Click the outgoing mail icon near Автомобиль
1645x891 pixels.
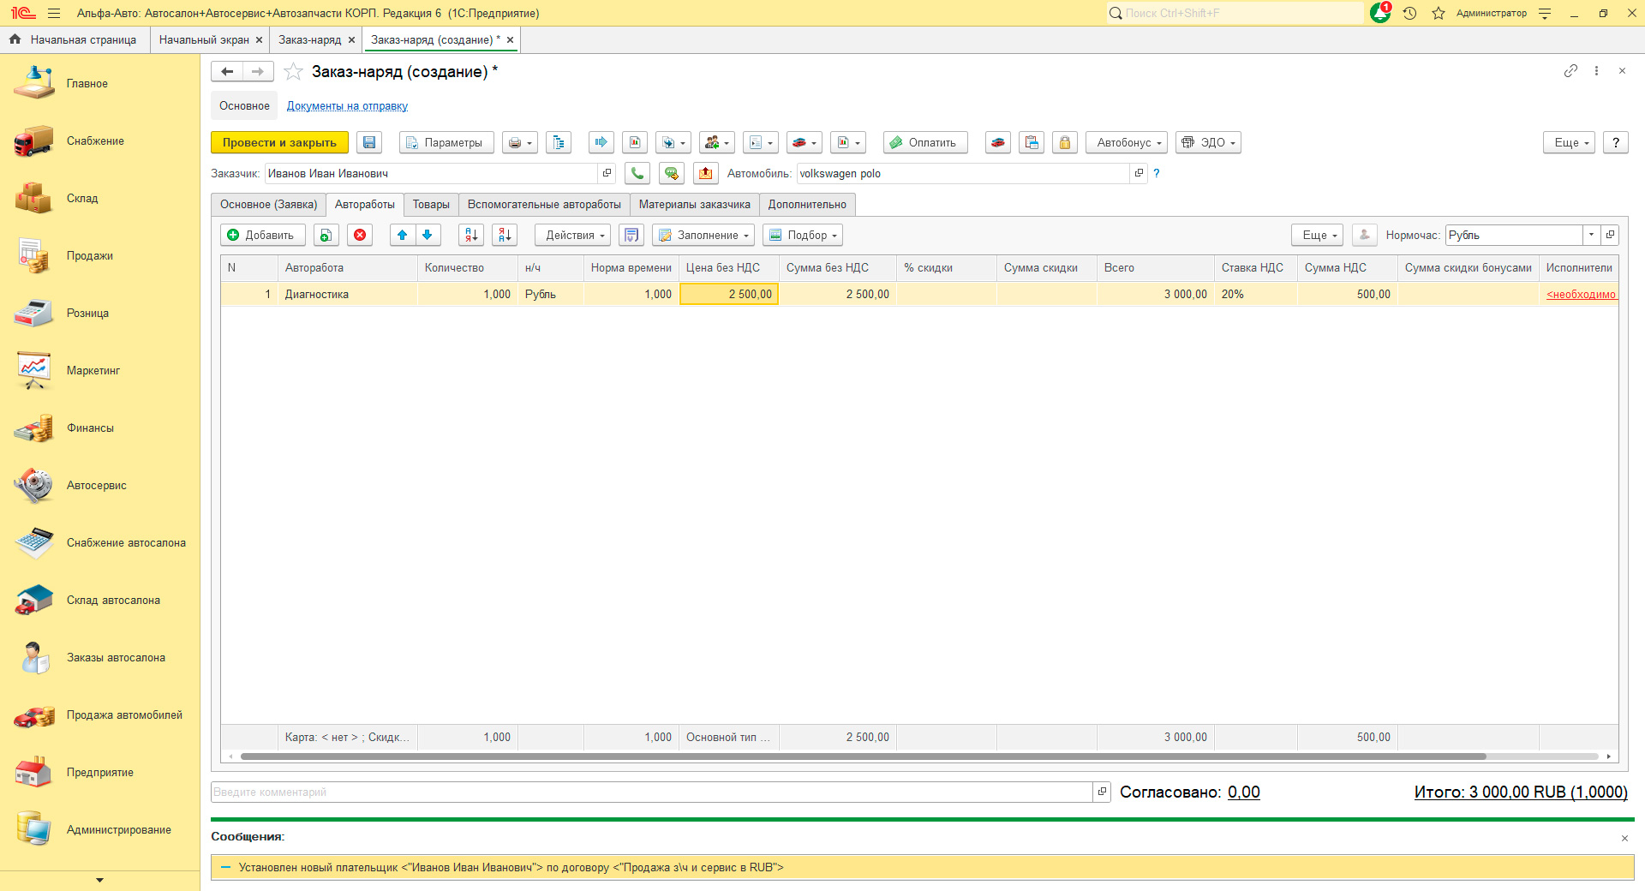706,173
